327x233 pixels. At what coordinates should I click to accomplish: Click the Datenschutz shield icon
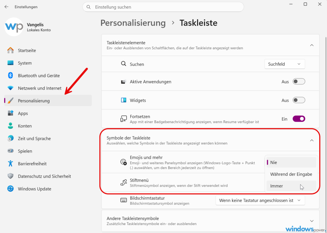(x=11, y=176)
